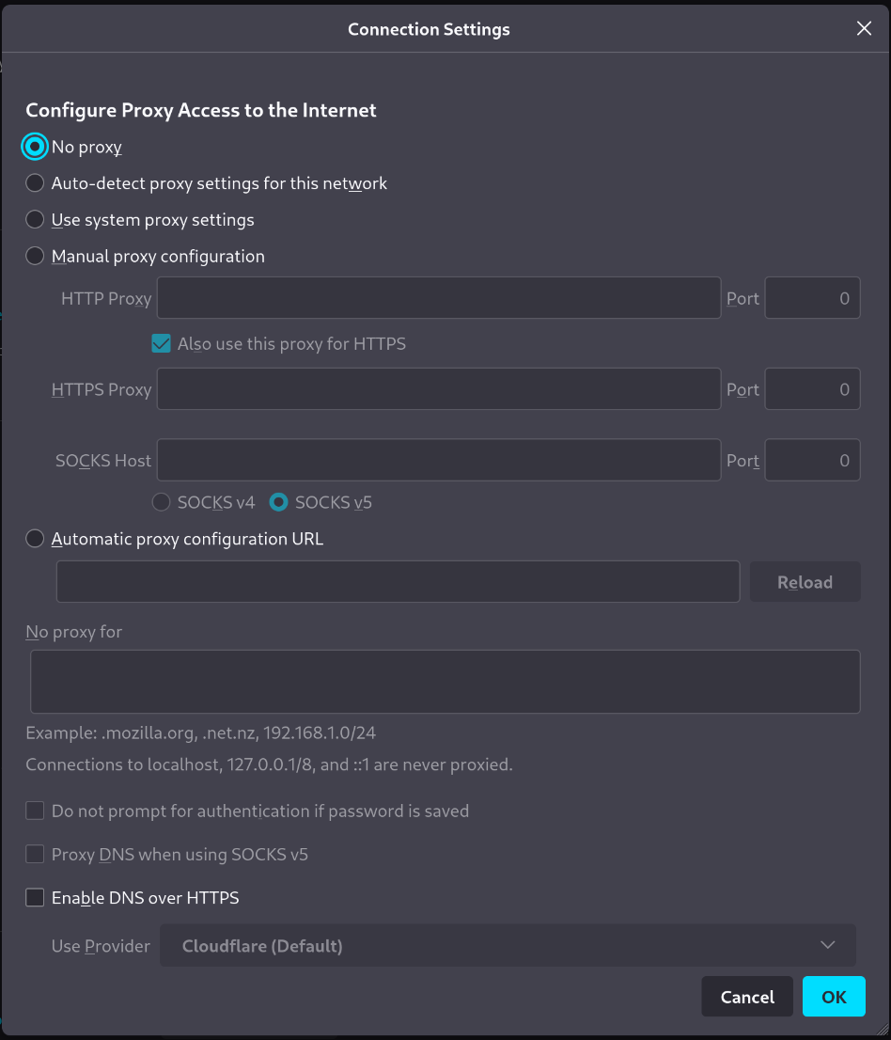Check Proxy DNS when using SOCKS v5
Image resolution: width=891 pixels, height=1040 pixels.
pos(35,854)
